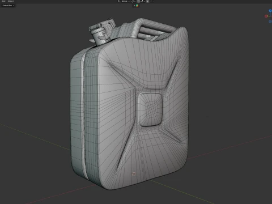The width and height of the screenshot is (272, 204).
Task: Open the pivot point dropdown
Action: pyautogui.click(x=134, y=1)
